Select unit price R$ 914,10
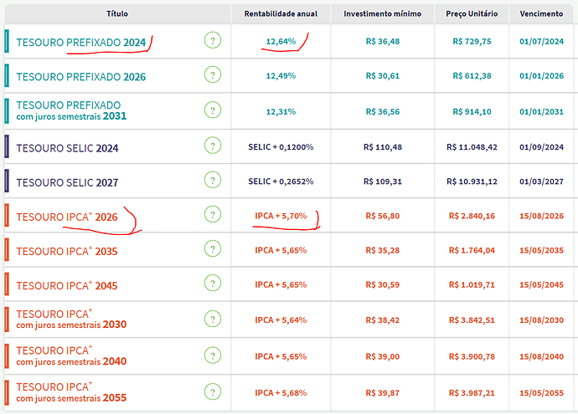Image resolution: width=578 pixels, height=414 pixels. coord(472,111)
